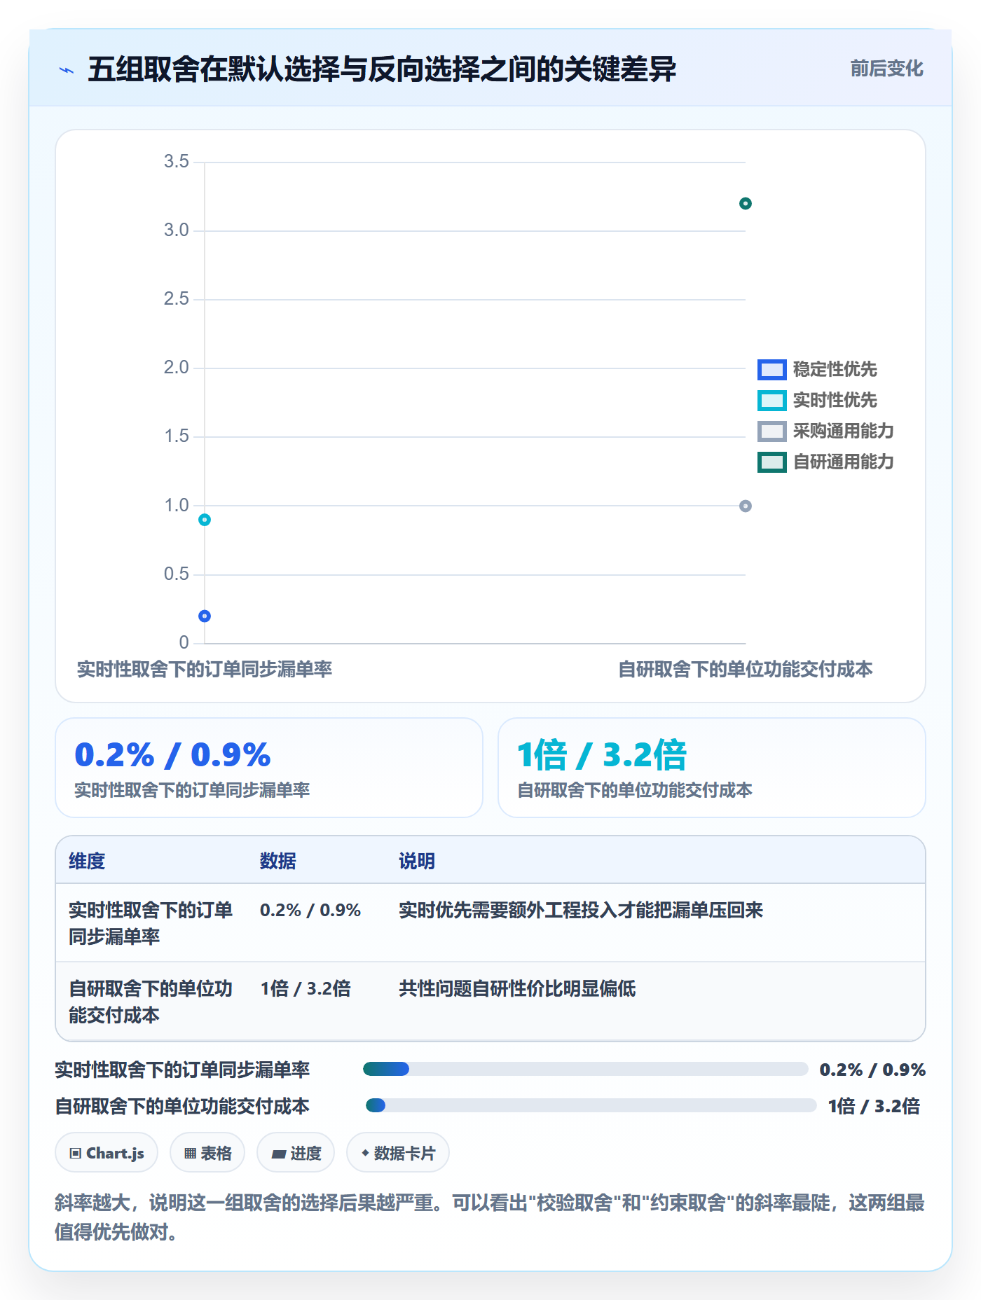
Task: Open the 1倍 / 3.2倍 data card
Action: (712, 768)
